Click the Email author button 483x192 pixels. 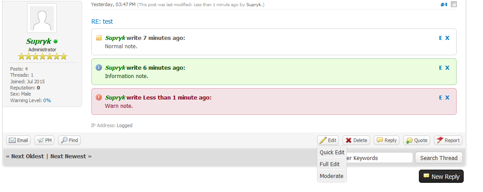tap(18, 140)
